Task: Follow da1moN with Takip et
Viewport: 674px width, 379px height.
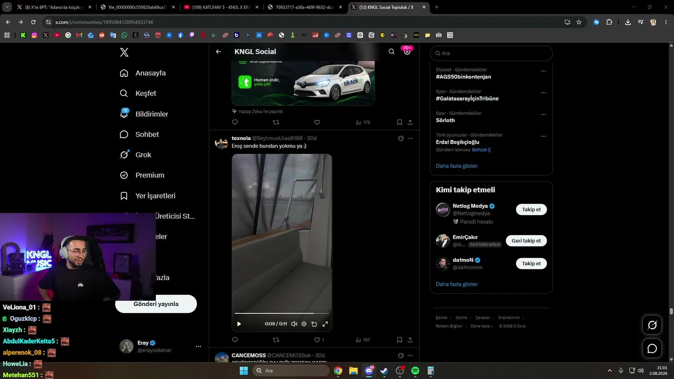Action: point(531,263)
